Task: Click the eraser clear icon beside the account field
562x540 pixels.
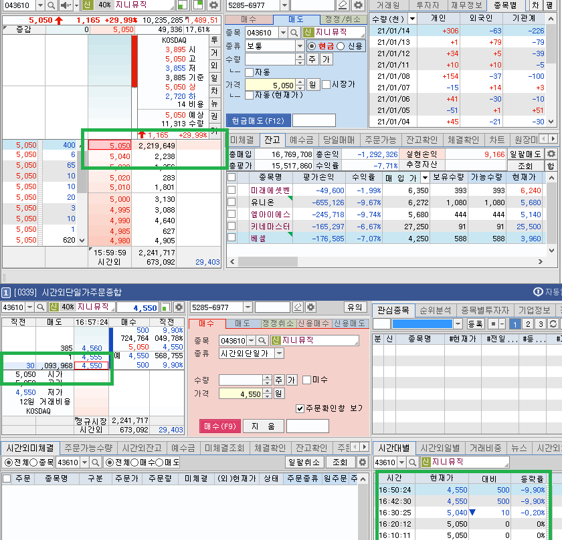Action: pos(343,5)
